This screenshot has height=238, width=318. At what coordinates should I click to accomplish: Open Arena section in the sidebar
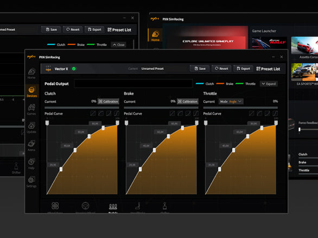point(31,146)
